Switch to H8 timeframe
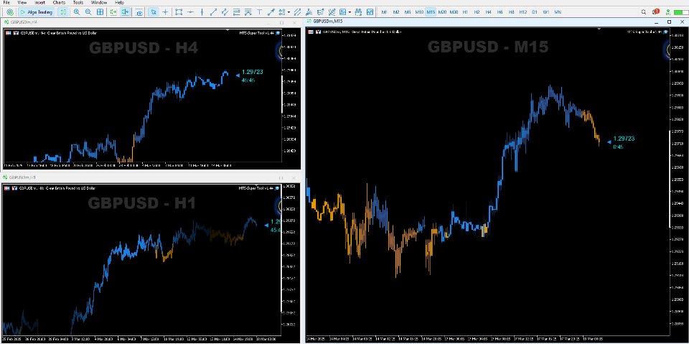The height and width of the screenshot is (344, 689). [511, 12]
